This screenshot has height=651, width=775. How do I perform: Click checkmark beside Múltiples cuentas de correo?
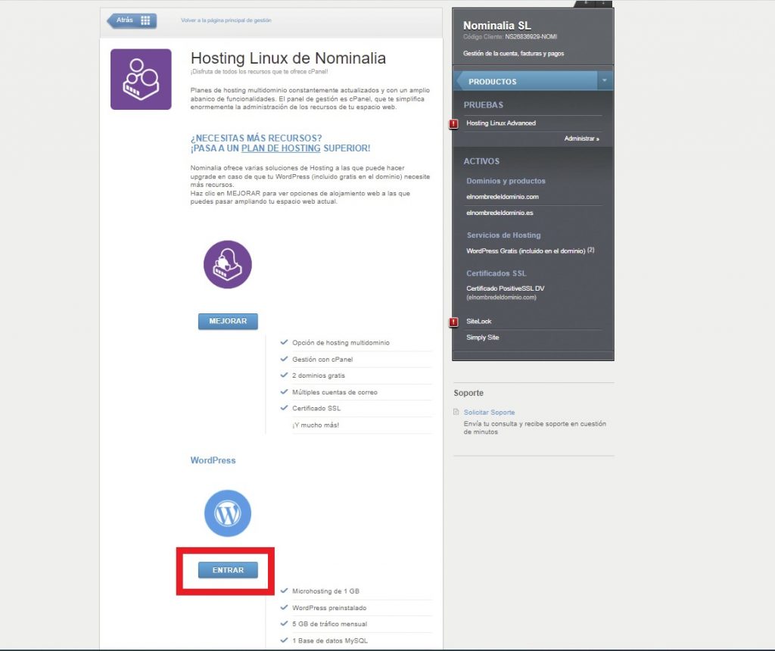(x=284, y=391)
